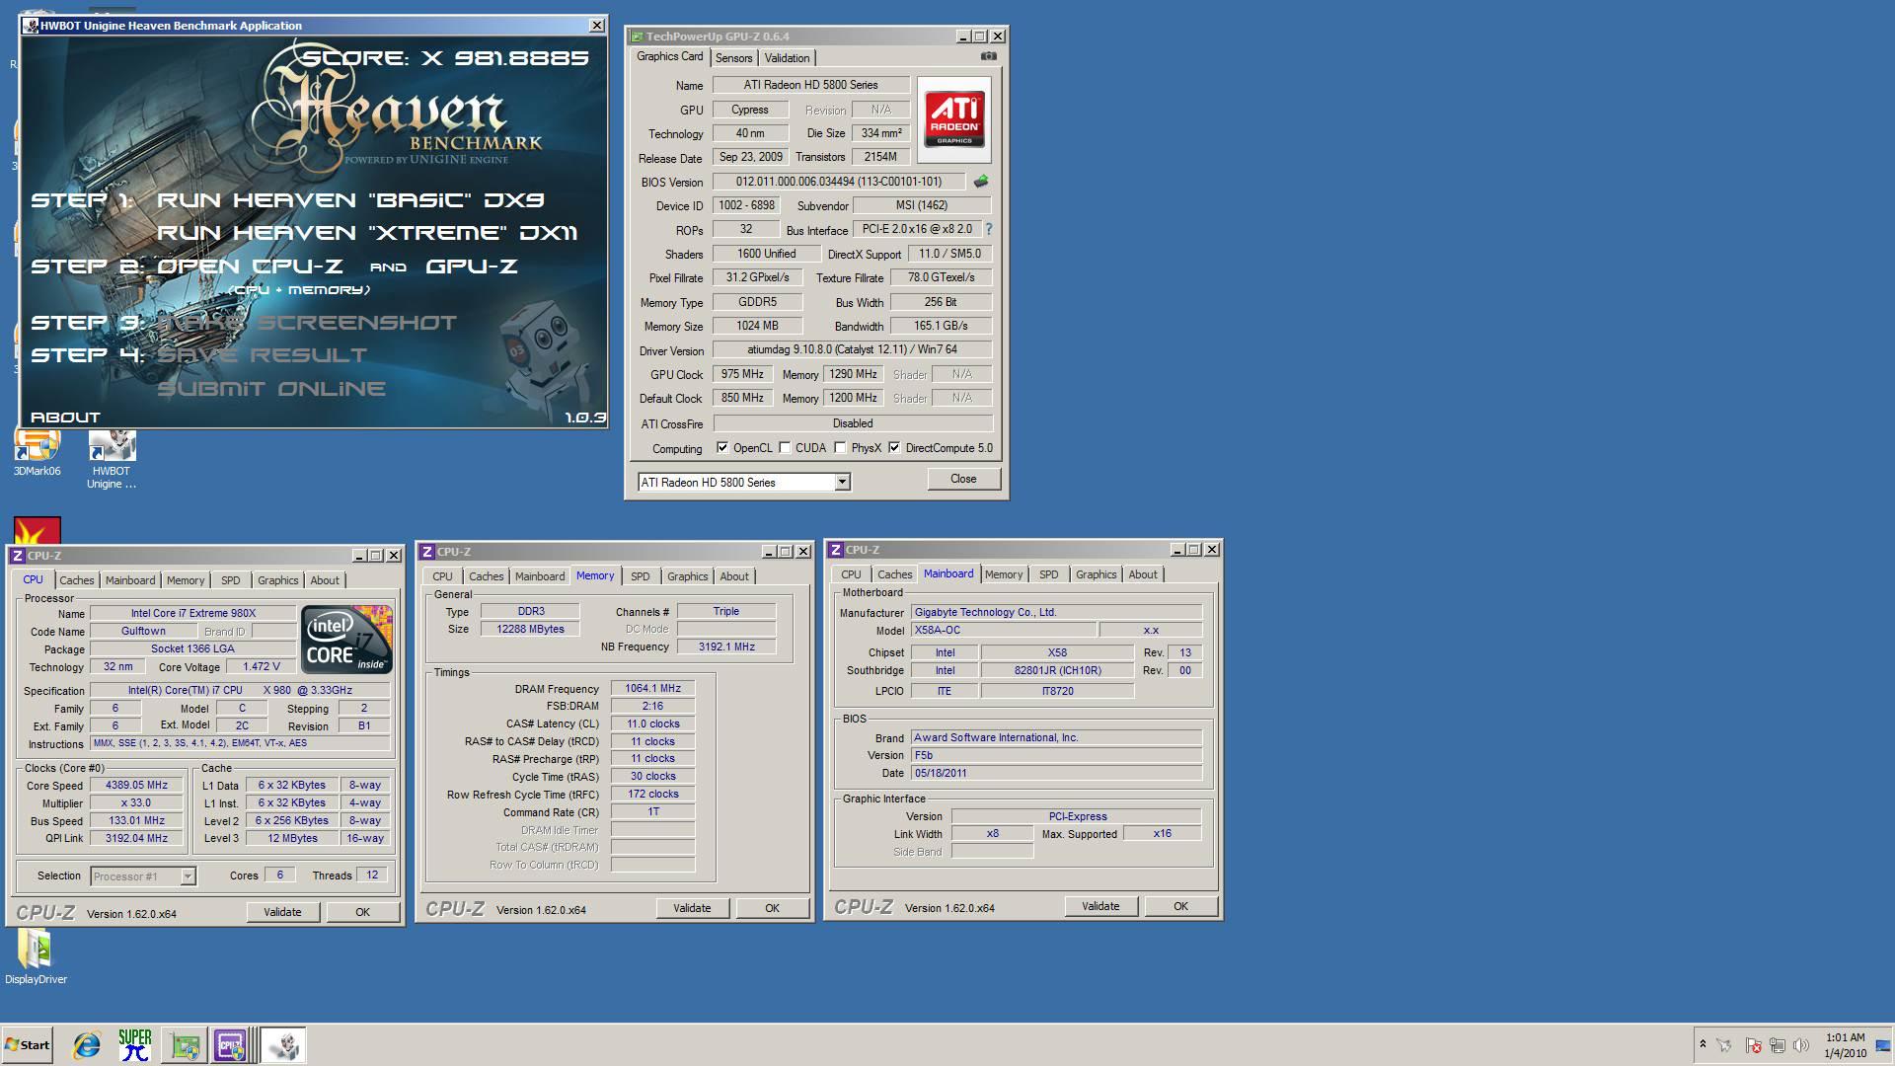1895x1066 pixels.
Task: Click the ATI Radeon logo in GPU-Z
Action: [x=954, y=119]
